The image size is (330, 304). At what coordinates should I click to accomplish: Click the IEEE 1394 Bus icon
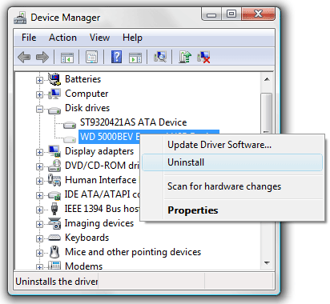[54, 209]
